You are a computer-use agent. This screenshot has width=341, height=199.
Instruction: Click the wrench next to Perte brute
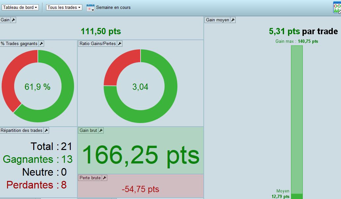point(105,178)
